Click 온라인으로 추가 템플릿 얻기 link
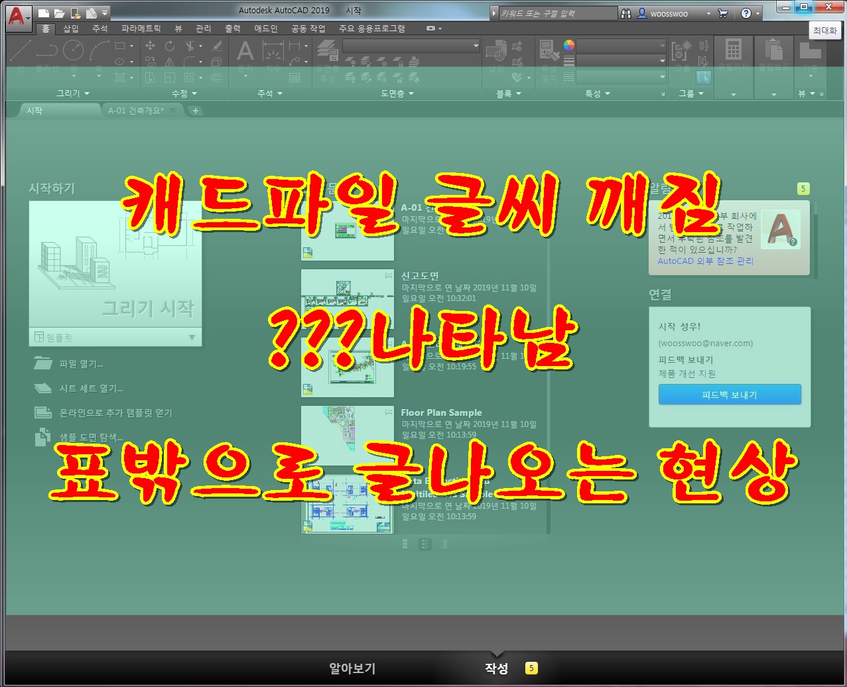The height and width of the screenshot is (687, 847). coord(116,412)
